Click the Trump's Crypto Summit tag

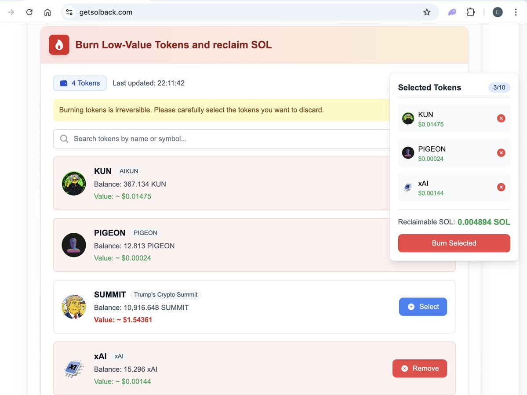tap(166, 294)
